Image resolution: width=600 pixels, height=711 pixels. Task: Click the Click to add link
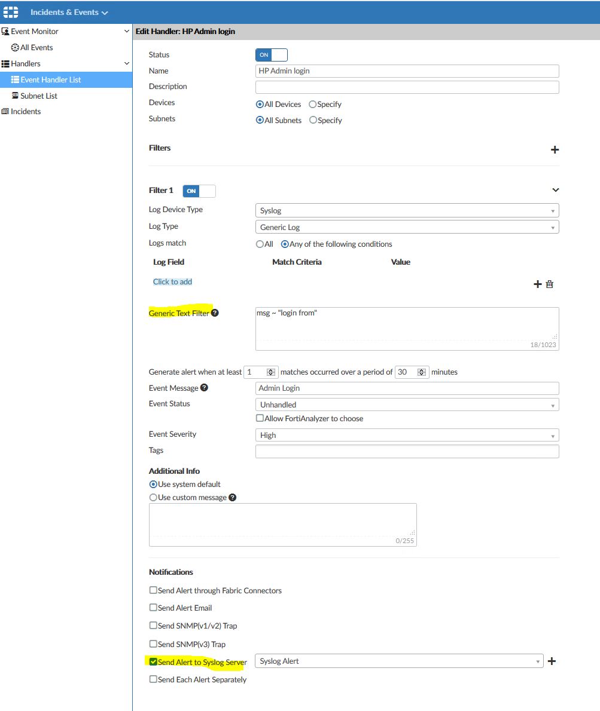tap(172, 281)
